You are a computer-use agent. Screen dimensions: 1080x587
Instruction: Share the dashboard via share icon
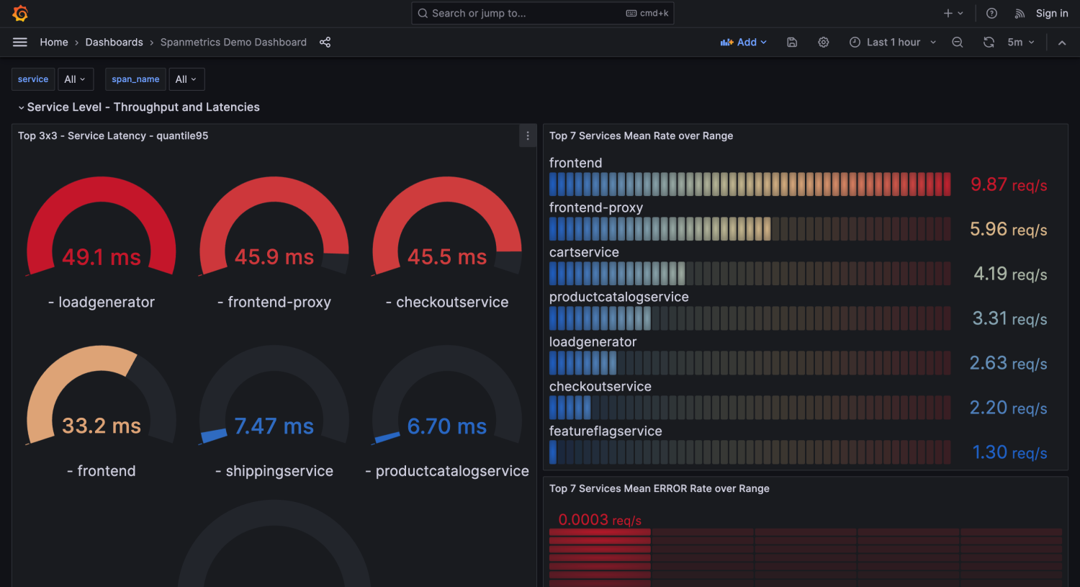coord(325,42)
